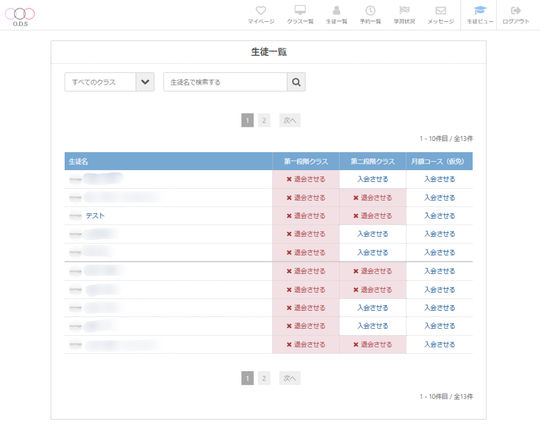Click the ログアウト exit icon
Screen dimensions: 540x426
pos(516,11)
